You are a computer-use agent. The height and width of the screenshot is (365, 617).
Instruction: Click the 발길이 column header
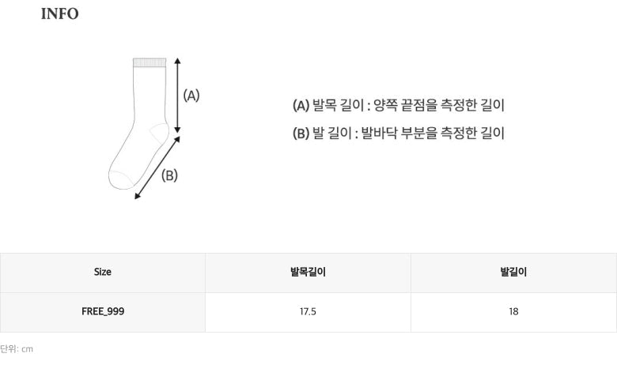pos(513,272)
